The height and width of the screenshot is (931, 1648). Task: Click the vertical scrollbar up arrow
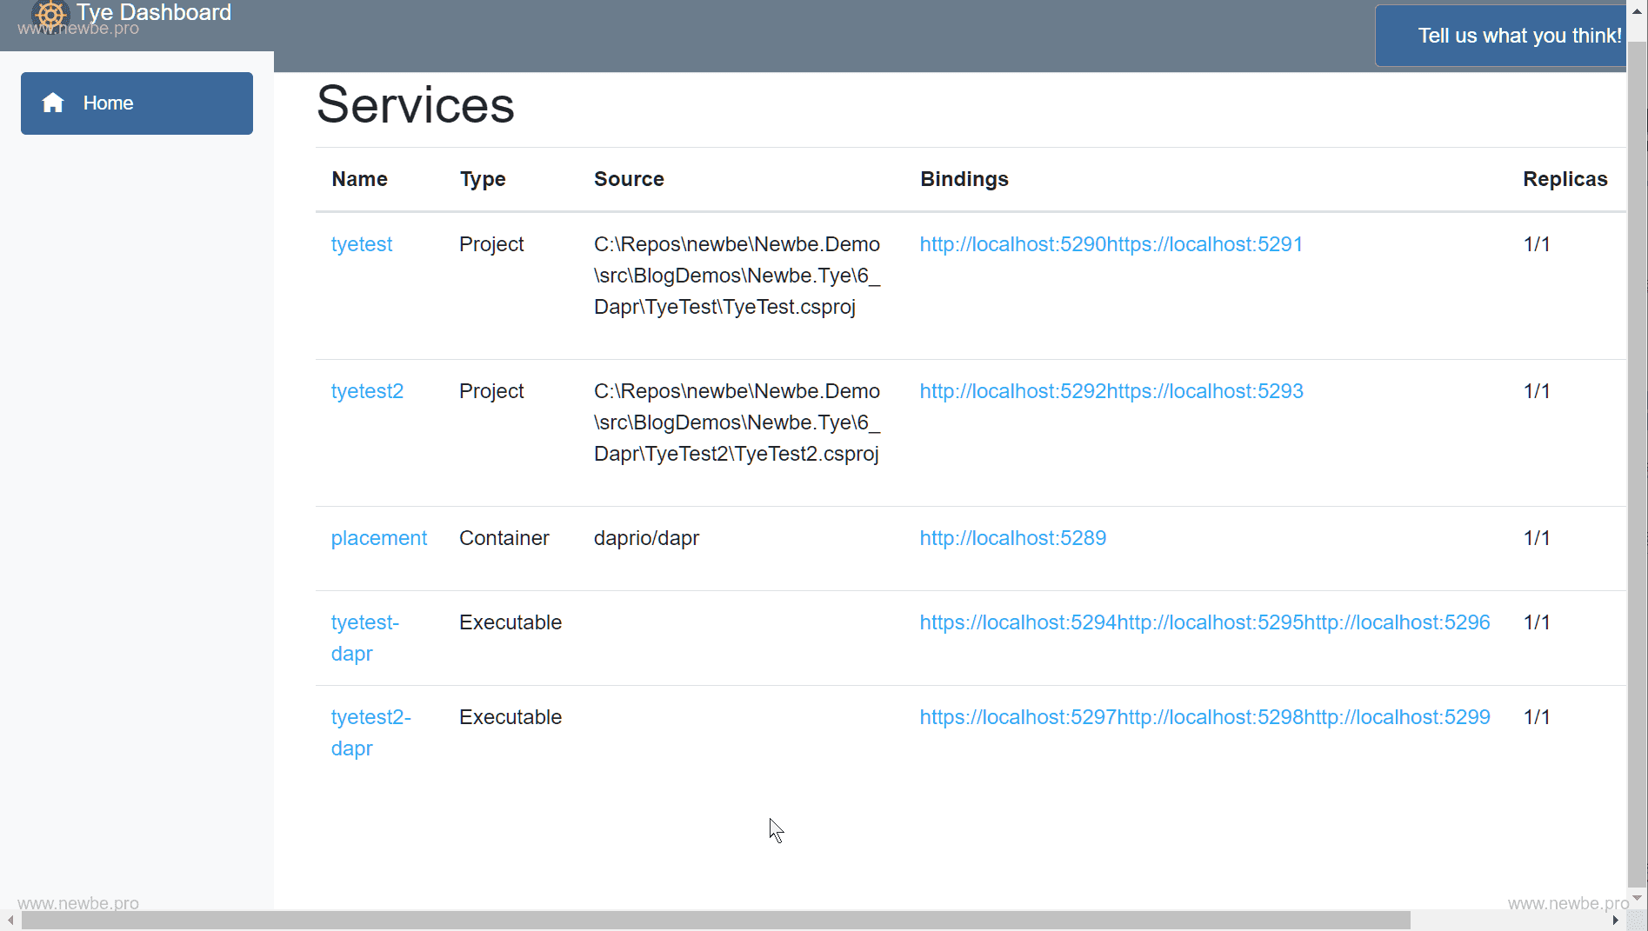tap(1637, 12)
